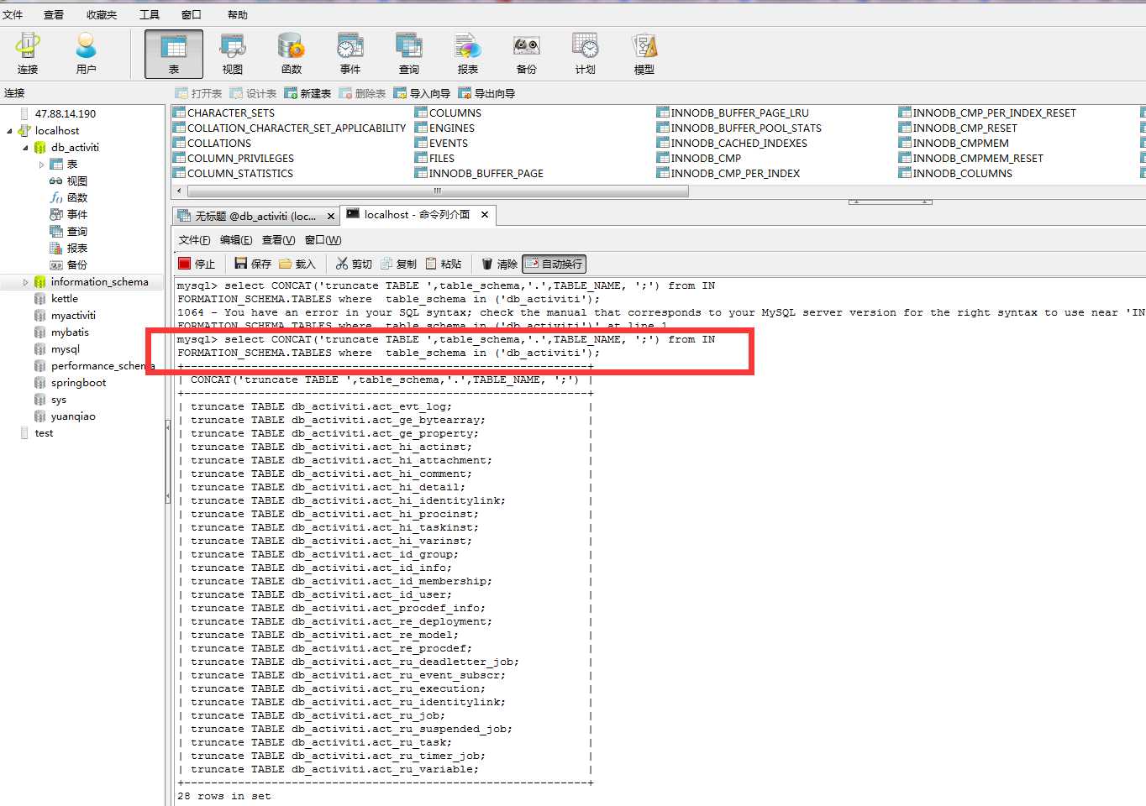The width and height of the screenshot is (1146, 806).
Task: Select the springboot database
Action: (78, 383)
